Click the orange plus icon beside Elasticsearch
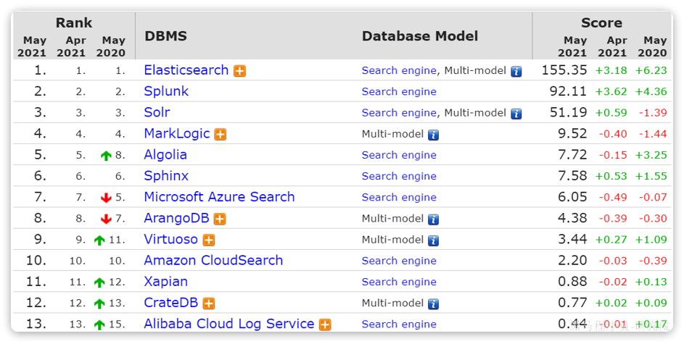684x344 pixels. point(239,71)
